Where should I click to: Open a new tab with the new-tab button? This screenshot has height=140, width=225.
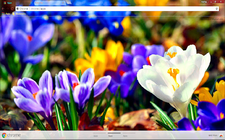click(69, 3)
